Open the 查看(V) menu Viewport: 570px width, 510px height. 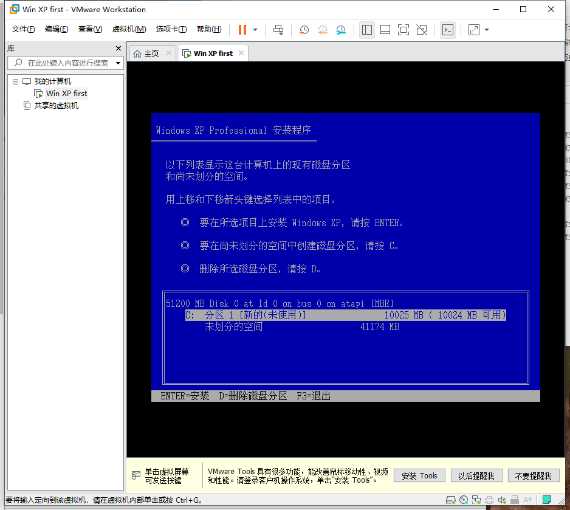pyautogui.click(x=90, y=29)
